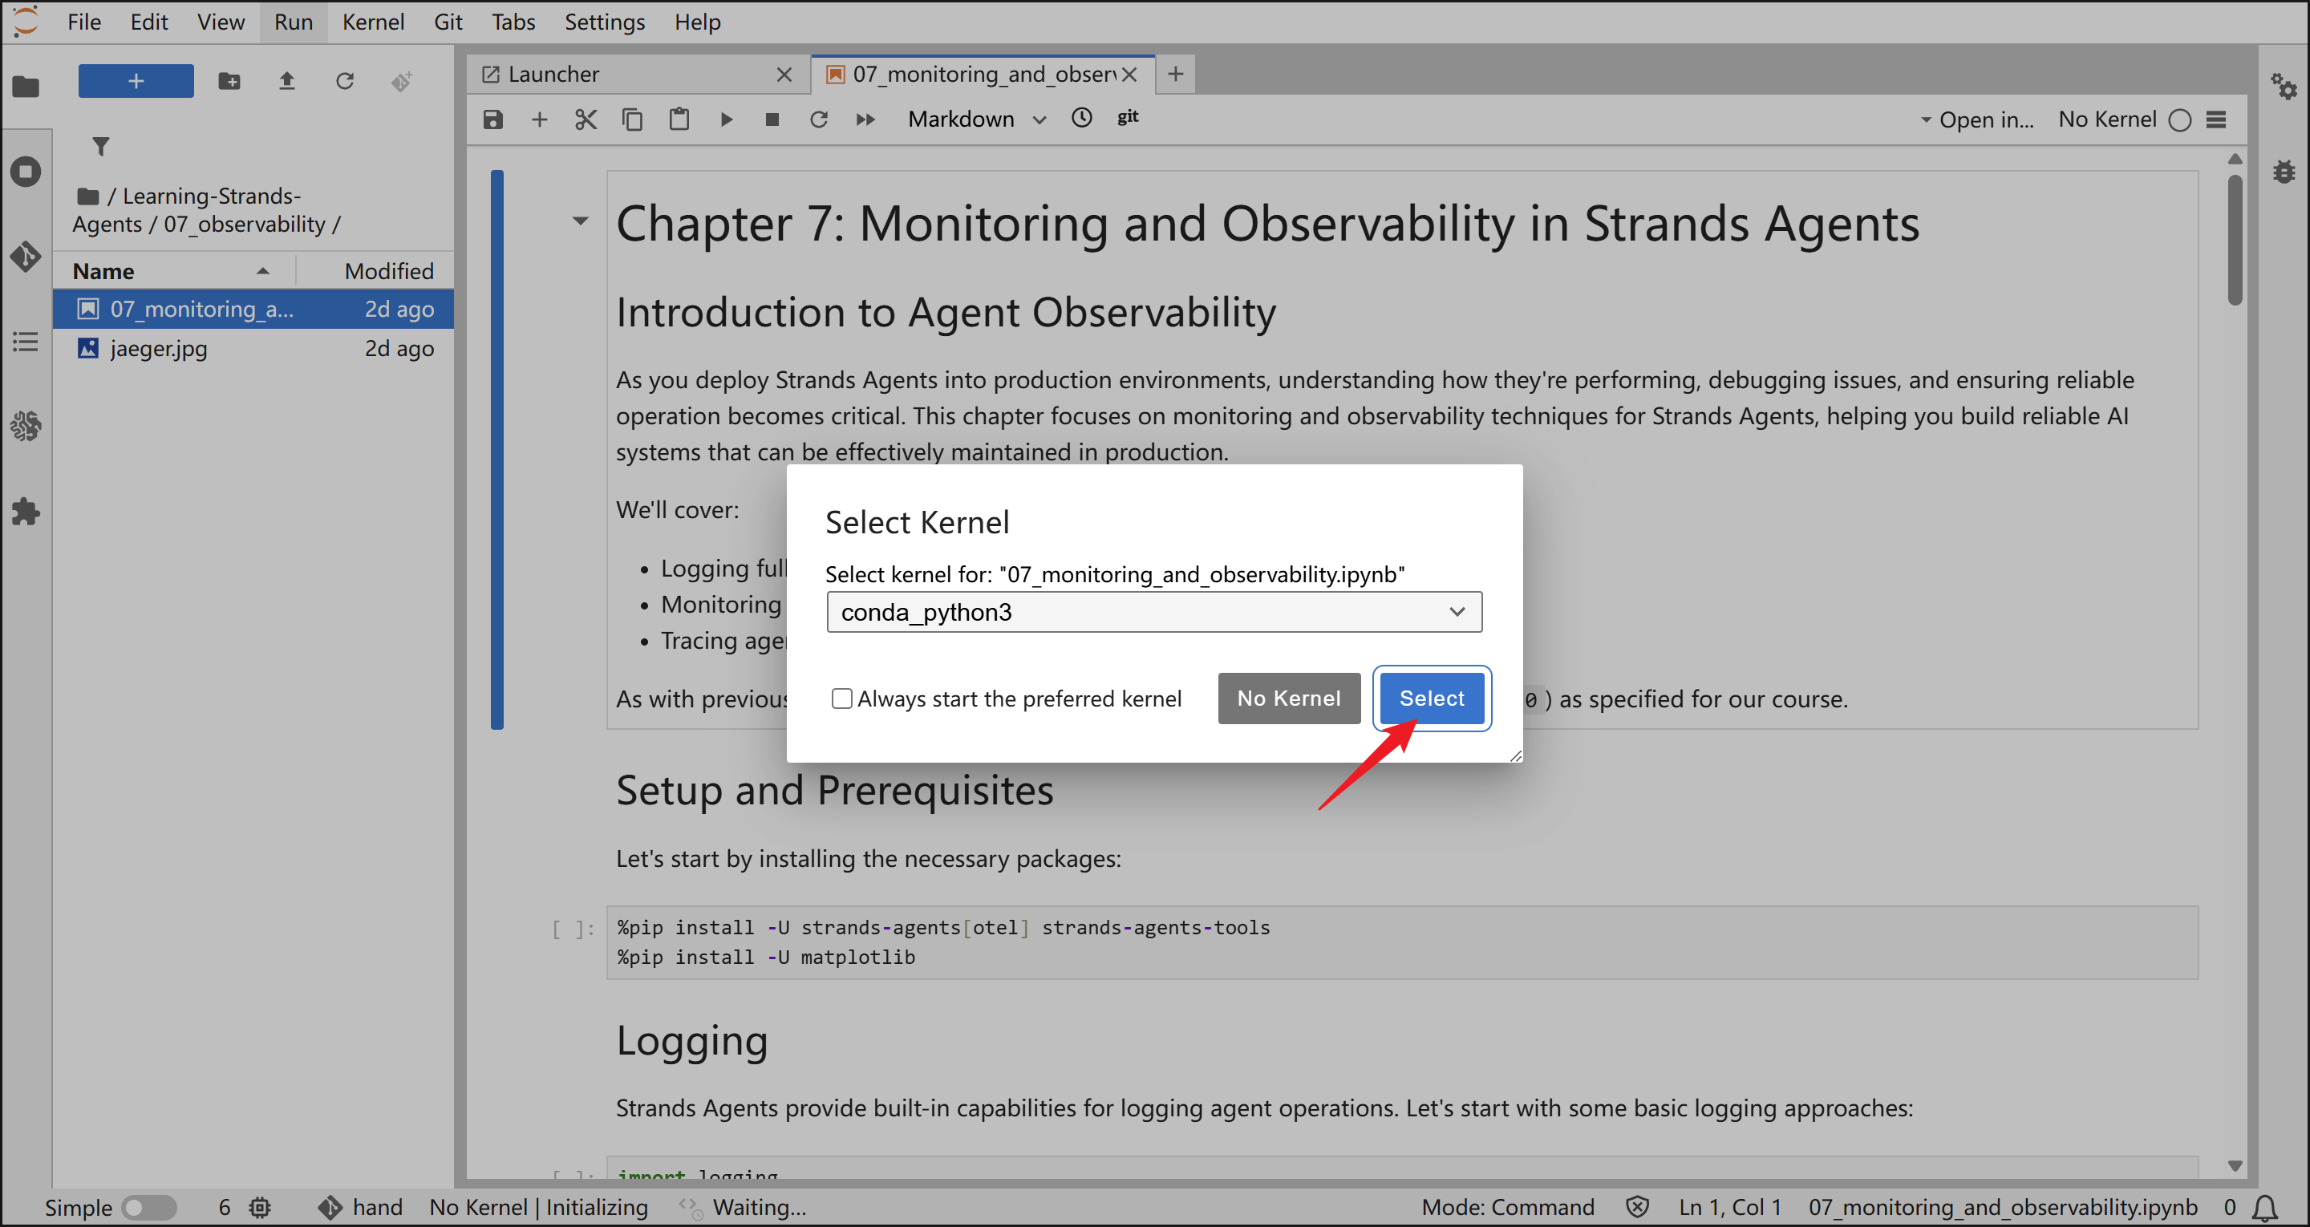The width and height of the screenshot is (2310, 1227).
Task: Switch to the 07_monitoring_and_observability notebook tab
Action: coord(981,74)
